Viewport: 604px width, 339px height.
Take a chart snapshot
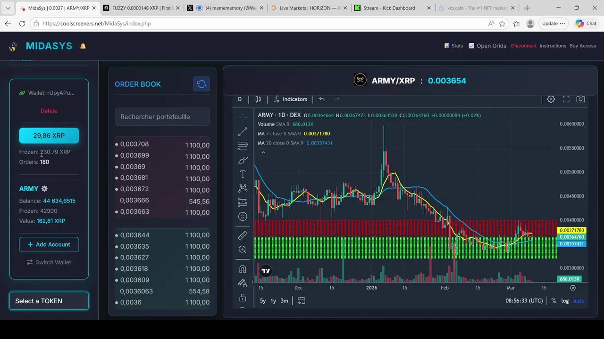coord(581,99)
